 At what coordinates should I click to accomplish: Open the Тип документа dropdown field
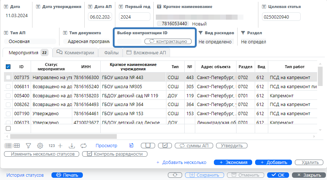click(x=86, y=42)
